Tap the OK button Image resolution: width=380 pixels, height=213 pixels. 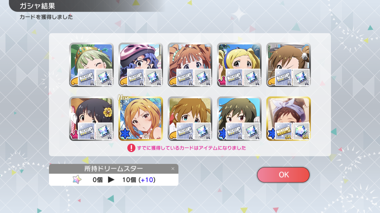point(283,175)
